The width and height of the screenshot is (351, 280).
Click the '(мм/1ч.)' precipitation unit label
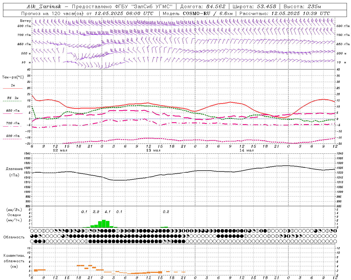[x=14, y=220]
